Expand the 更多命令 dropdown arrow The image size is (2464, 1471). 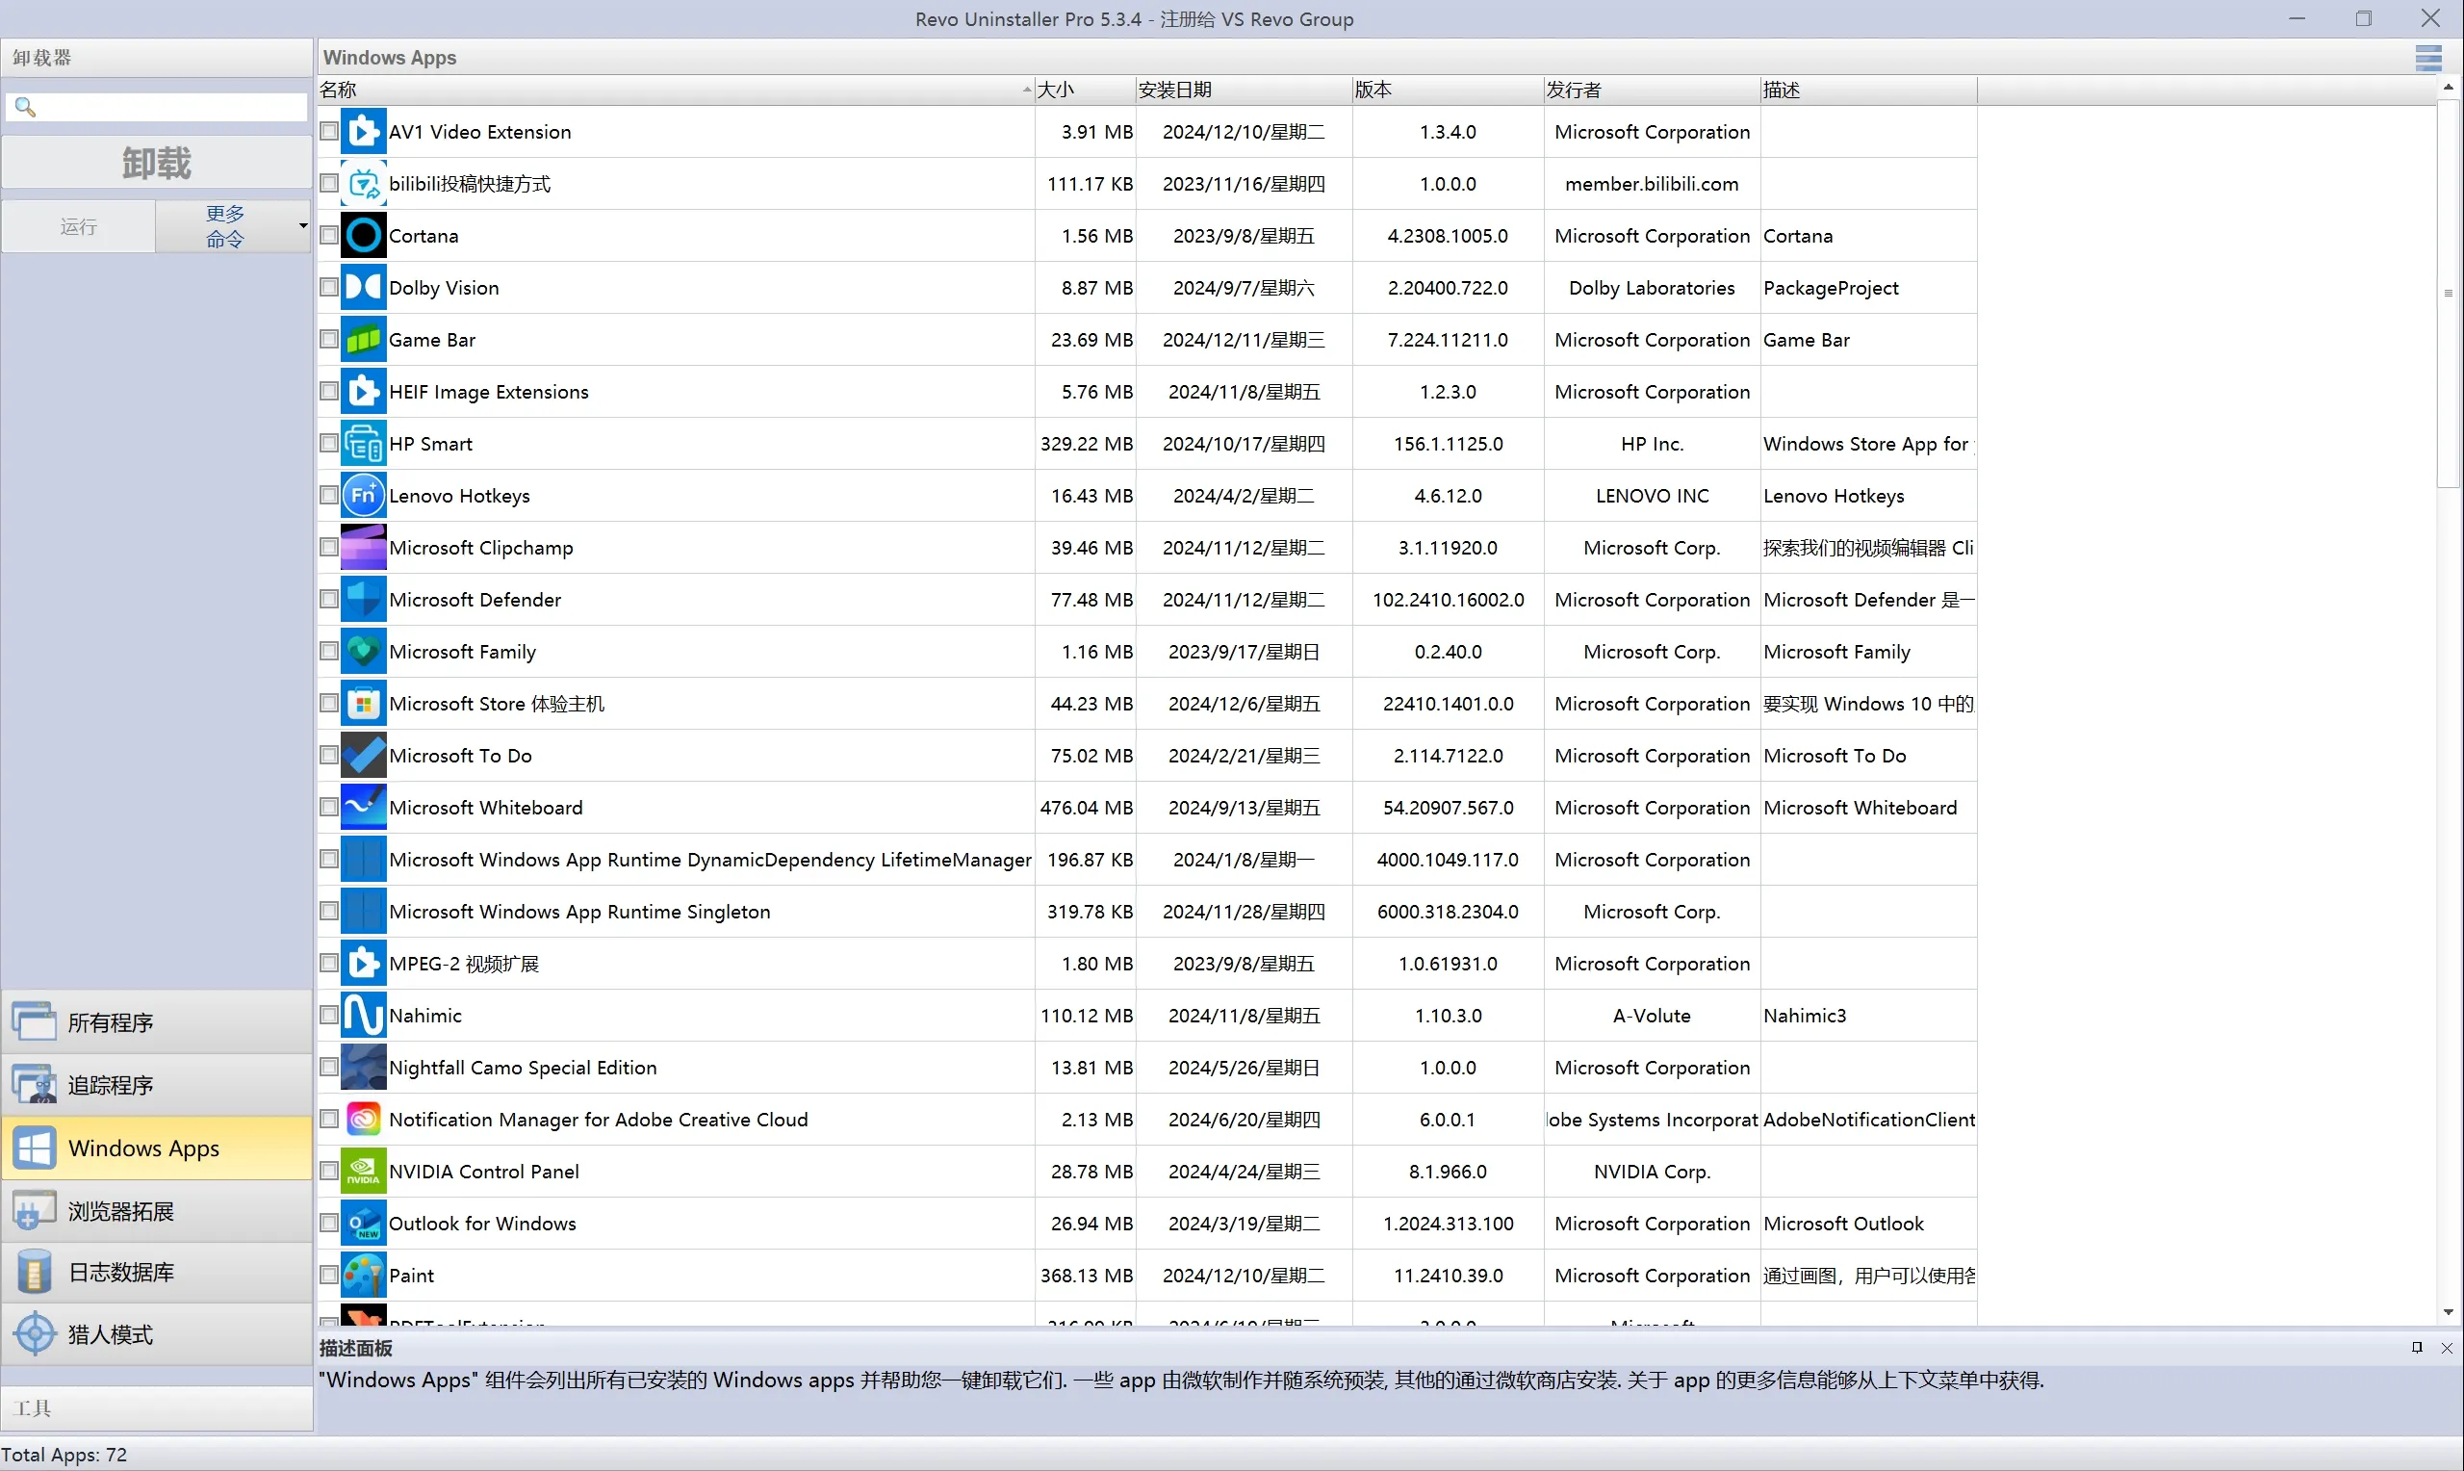click(303, 226)
